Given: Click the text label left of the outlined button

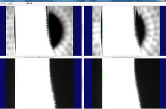Looking at the screenshot, I should pyautogui.click(x=3, y=4).
